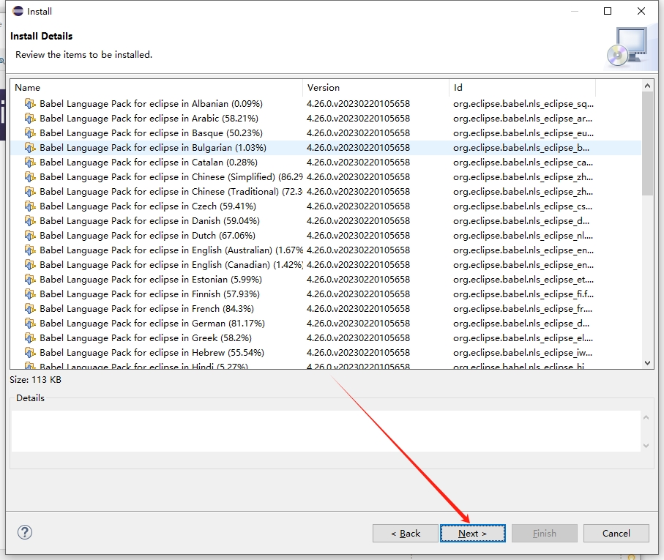Click the Danish language pack icon
Image resolution: width=664 pixels, height=560 pixels.
tap(29, 221)
